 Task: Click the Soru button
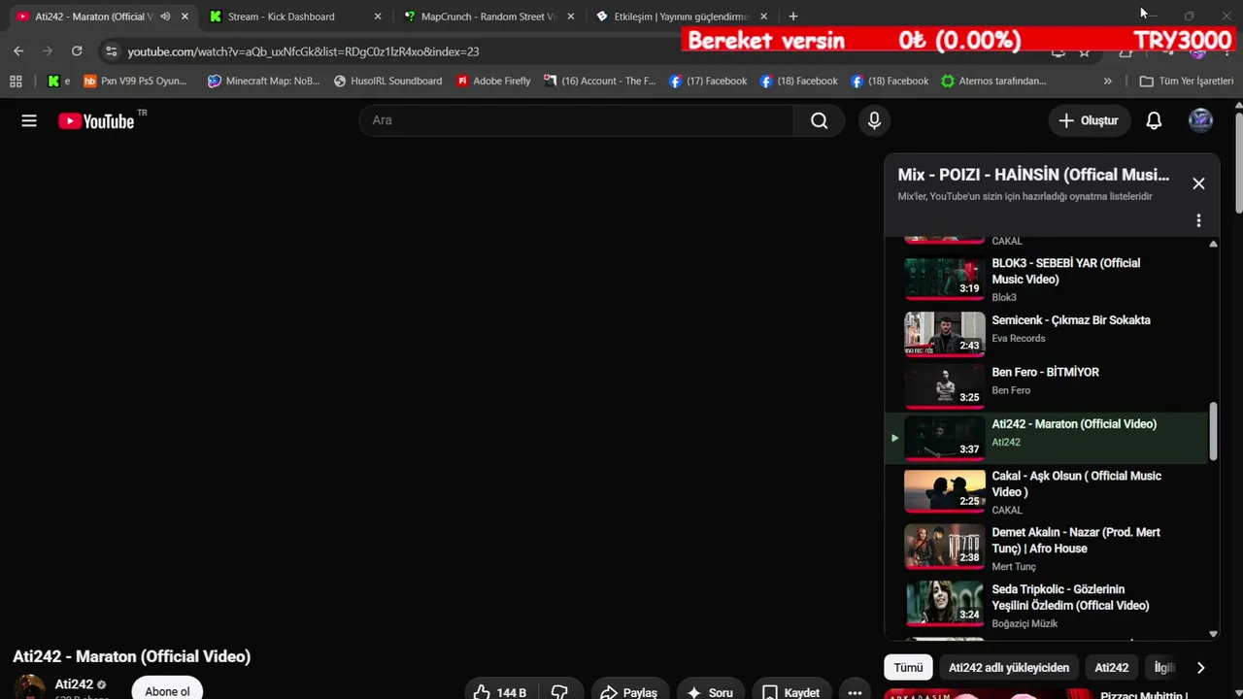710,692
